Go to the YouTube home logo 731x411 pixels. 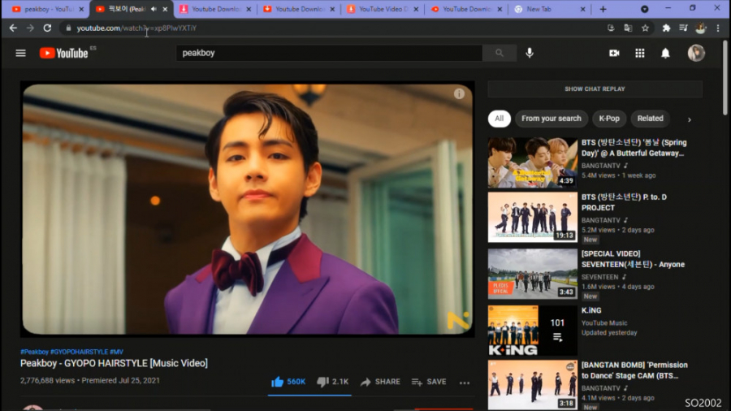pyautogui.click(x=64, y=53)
